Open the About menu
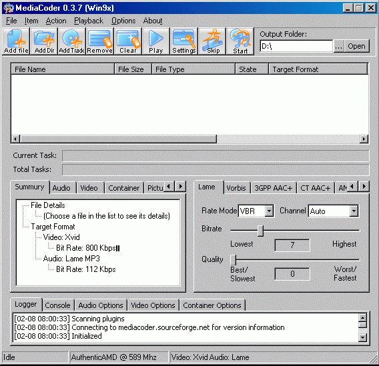This screenshot has height=366, width=379. [x=153, y=21]
